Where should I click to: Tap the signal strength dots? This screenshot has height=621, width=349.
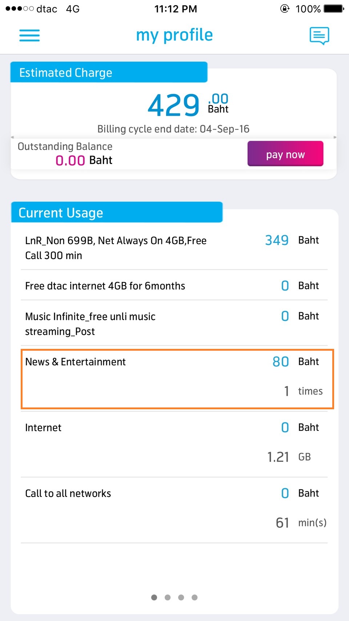(x=20, y=8)
